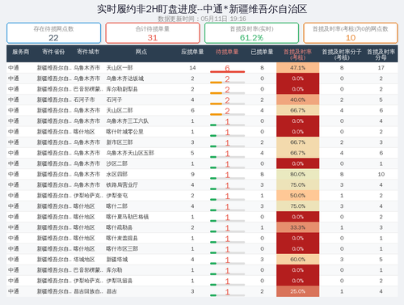Select the 库尔勒尉犁县 outlet cell
This screenshot has height=305, width=404.
(x=122, y=89)
